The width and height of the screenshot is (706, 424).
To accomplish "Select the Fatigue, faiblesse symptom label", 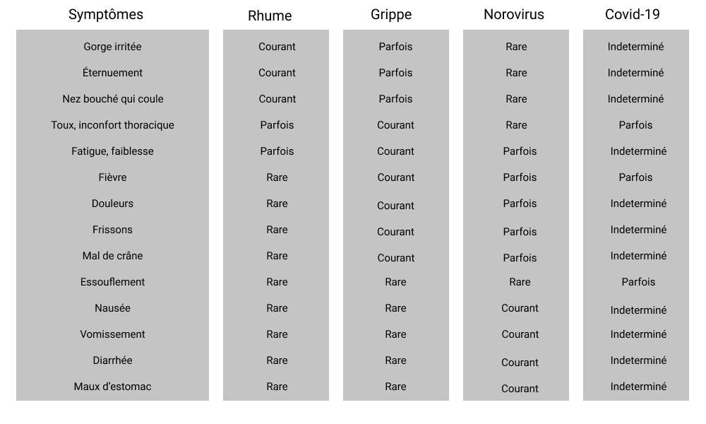I will tap(112, 151).
